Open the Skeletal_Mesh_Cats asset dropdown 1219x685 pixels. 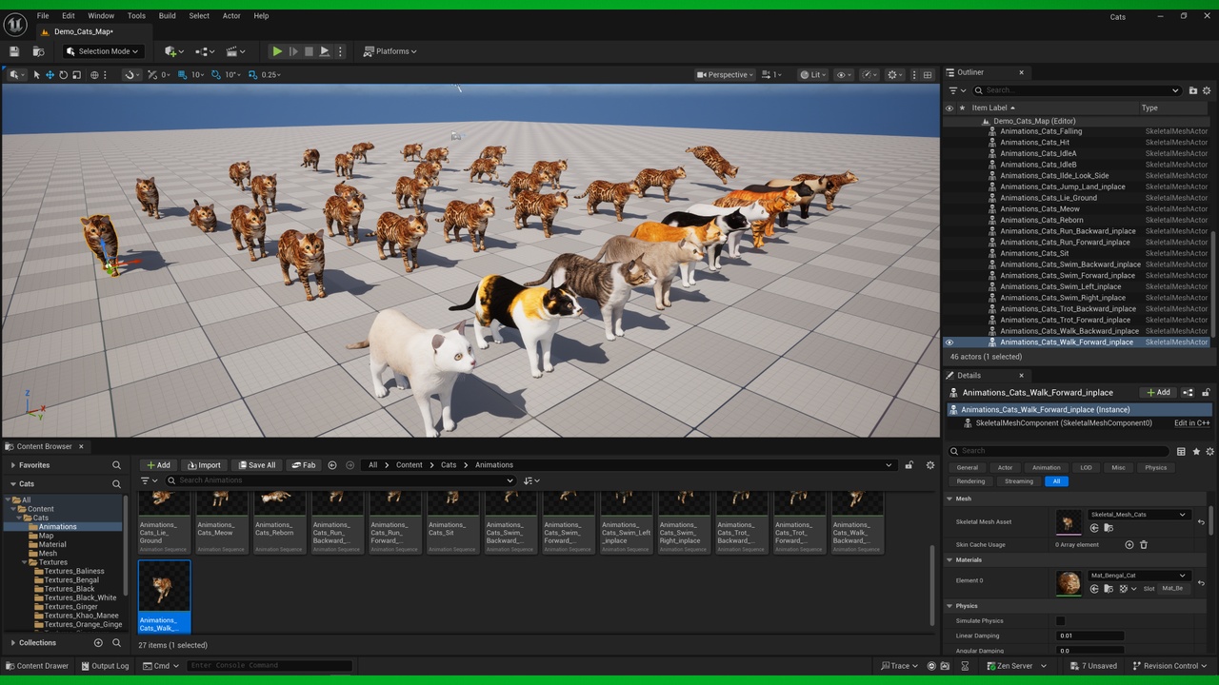tap(1139, 515)
